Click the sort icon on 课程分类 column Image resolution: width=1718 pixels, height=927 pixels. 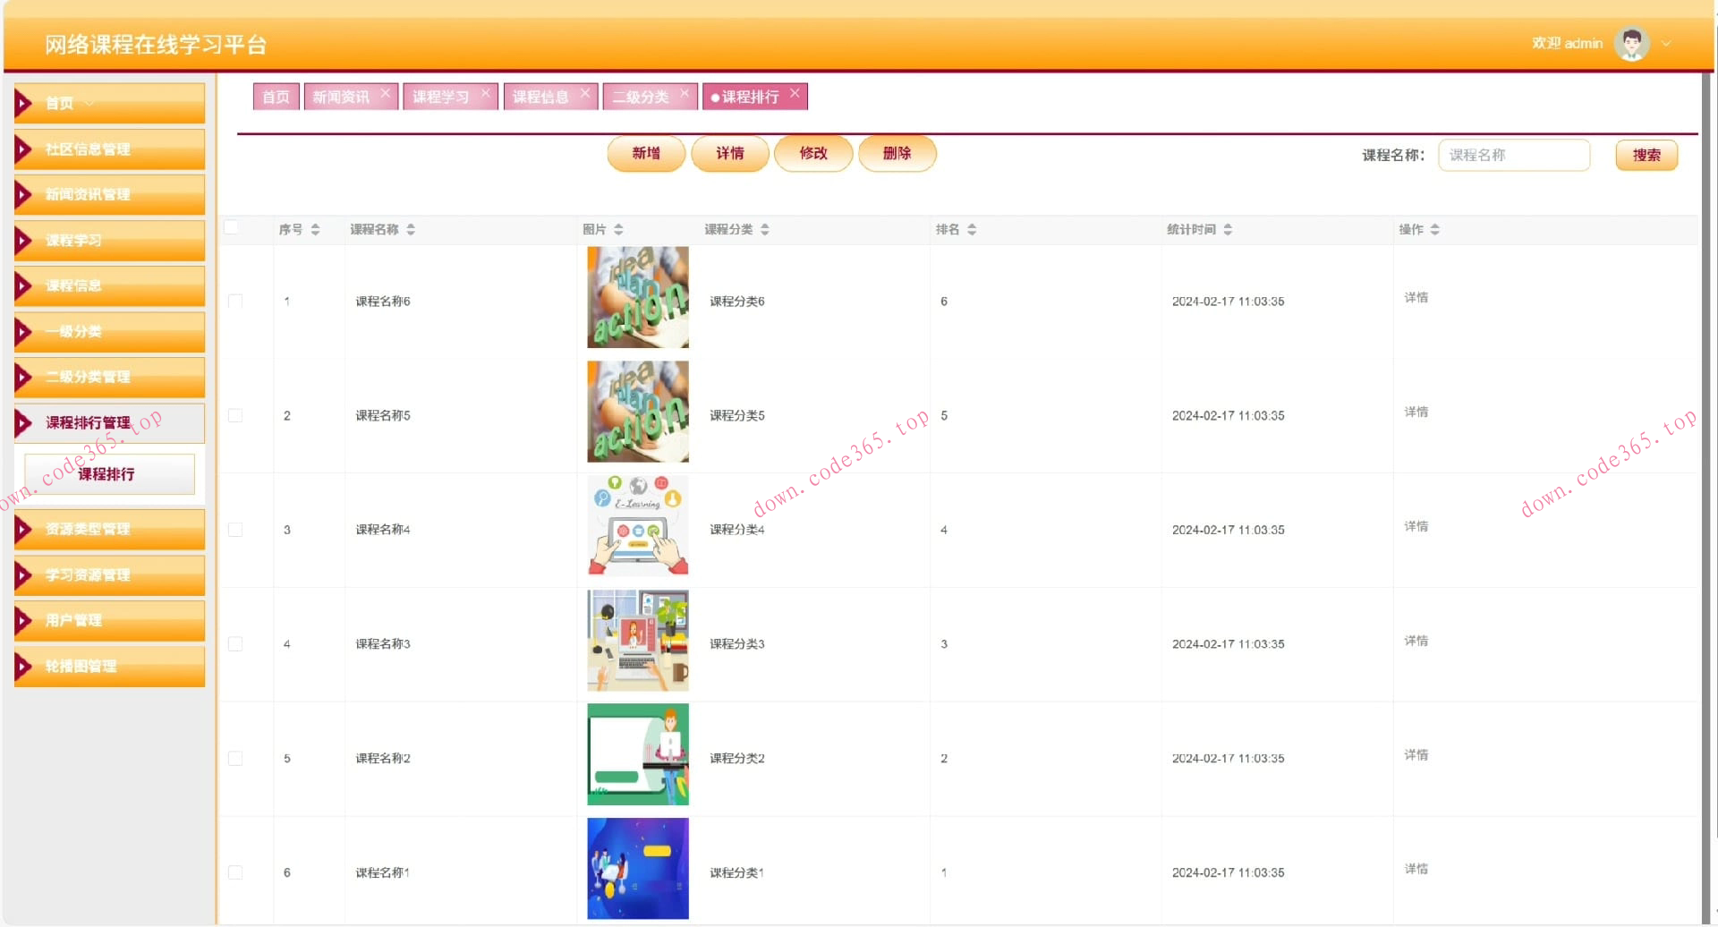tap(765, 229)
